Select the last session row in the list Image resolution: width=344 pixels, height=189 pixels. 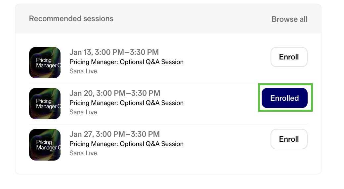coord(225,145)
